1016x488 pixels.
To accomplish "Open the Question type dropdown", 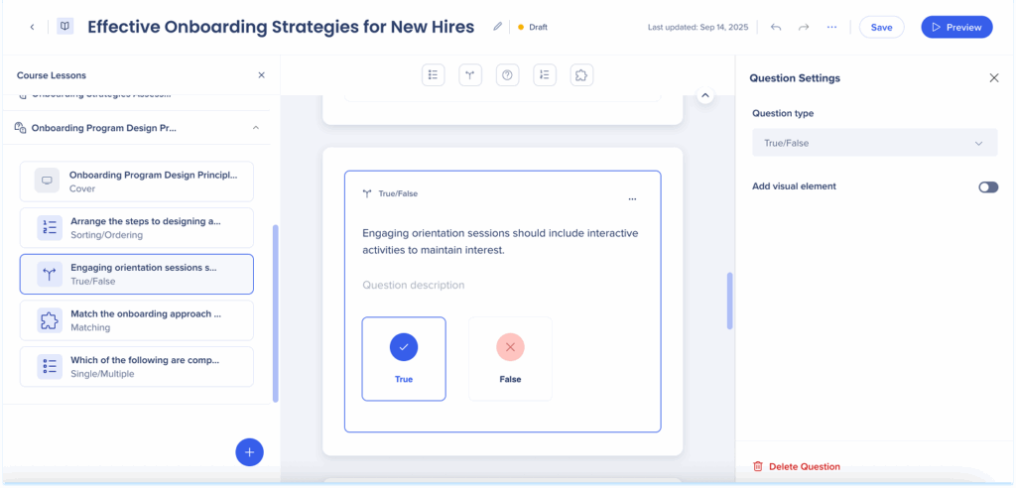I will 874,143.
